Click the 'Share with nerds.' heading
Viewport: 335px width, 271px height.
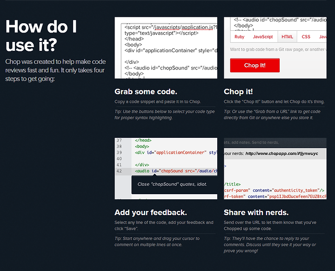pos(256,212)
